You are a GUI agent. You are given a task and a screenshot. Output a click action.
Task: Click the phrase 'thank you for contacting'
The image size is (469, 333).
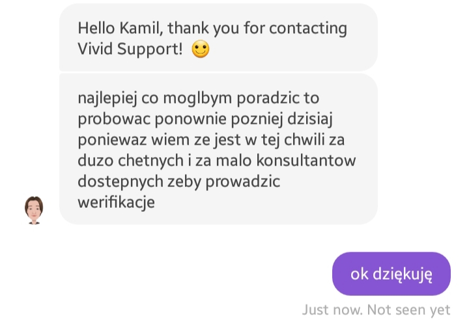[x=257, y=29]
